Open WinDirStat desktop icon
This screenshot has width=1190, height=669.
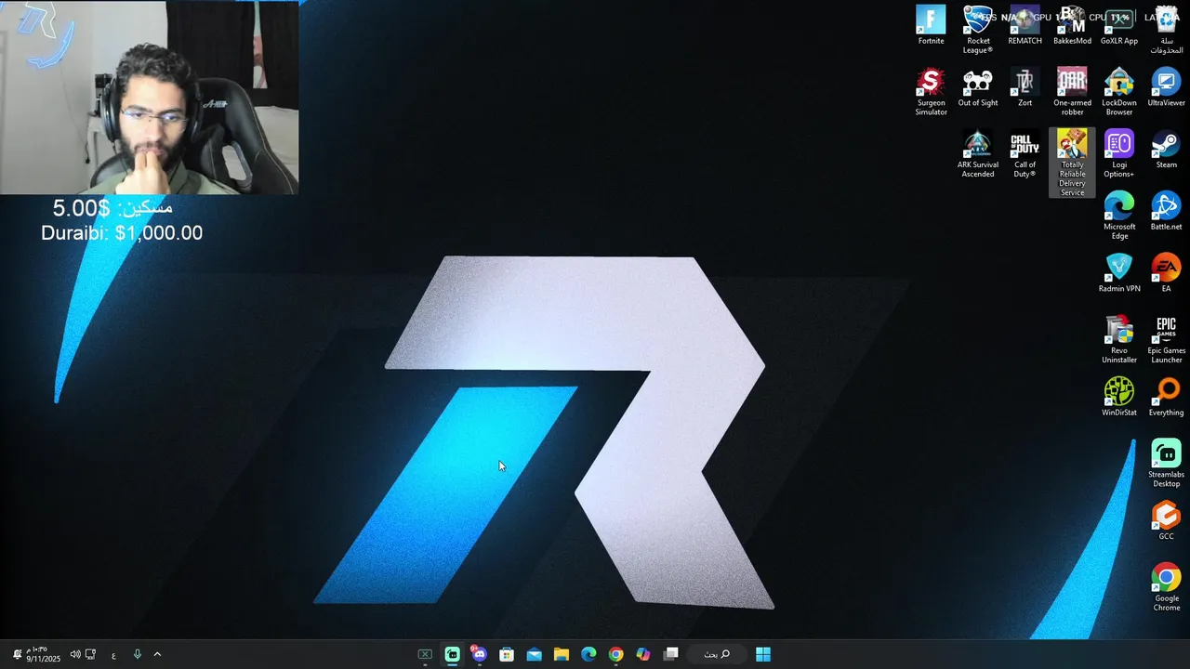pos(1119,398)
